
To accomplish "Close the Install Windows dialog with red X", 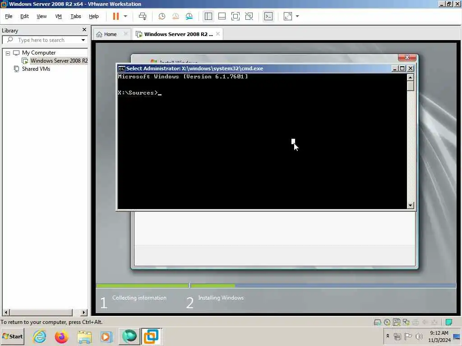I will click(407, 57).
